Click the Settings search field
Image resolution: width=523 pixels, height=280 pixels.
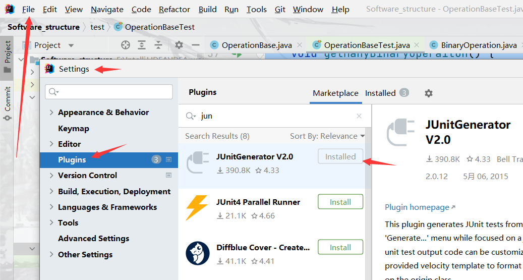pos(109,91)
